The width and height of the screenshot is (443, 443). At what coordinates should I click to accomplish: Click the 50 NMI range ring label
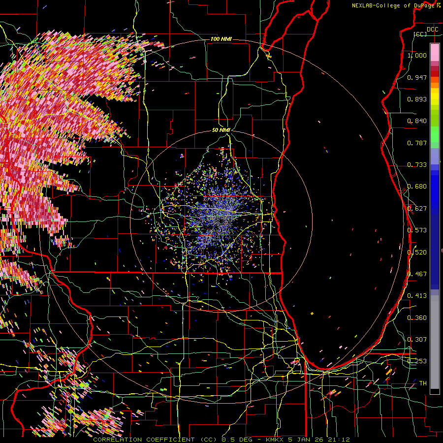(221, 130)
